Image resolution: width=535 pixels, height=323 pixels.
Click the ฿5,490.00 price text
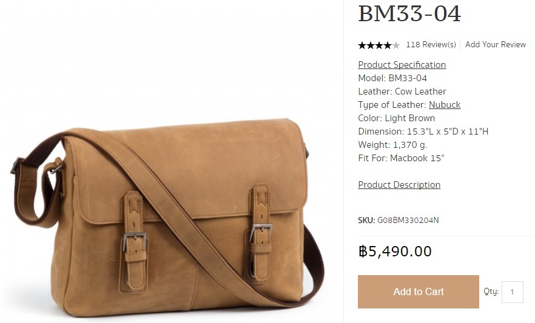pos(395,251)
